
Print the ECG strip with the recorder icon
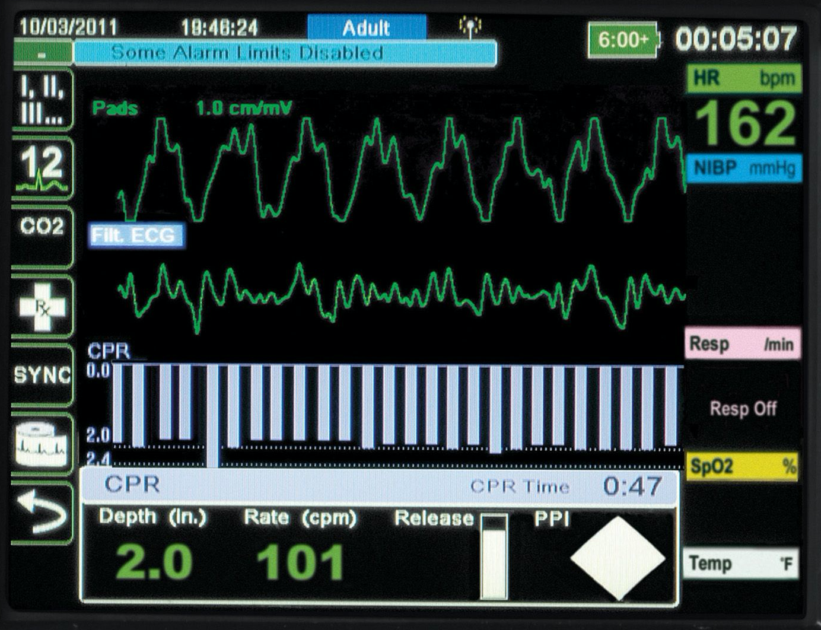(42, 444)
